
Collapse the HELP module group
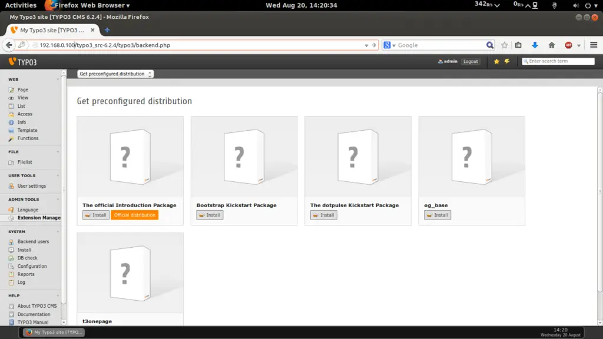(x=58, y=296)
